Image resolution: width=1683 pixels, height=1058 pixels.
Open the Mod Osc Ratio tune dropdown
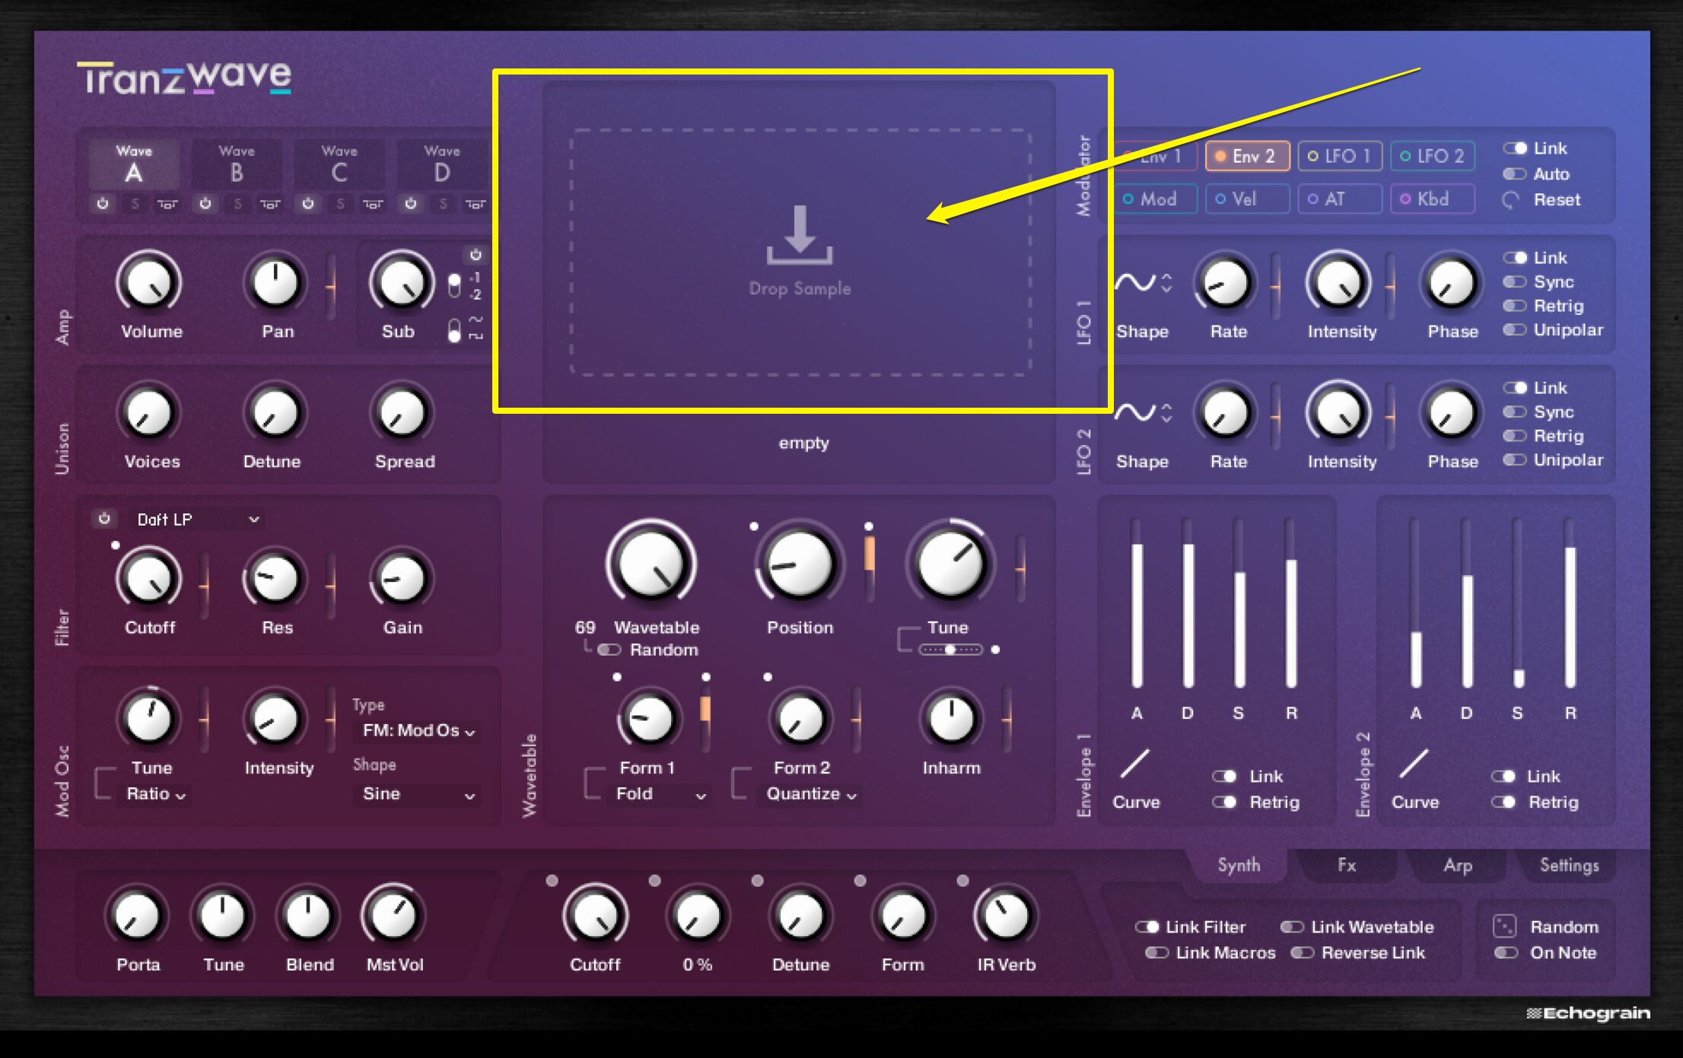pos(156,794)
